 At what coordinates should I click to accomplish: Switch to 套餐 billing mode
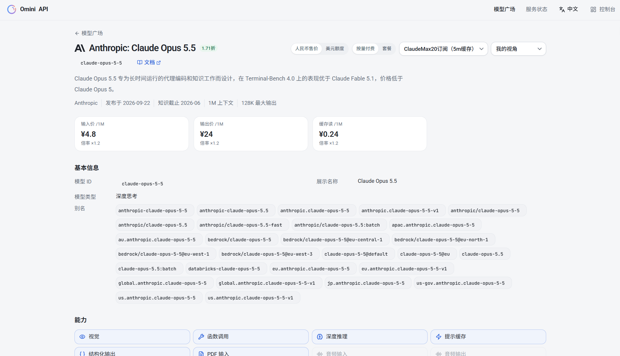pyautogui.click(x=387, y=49)
